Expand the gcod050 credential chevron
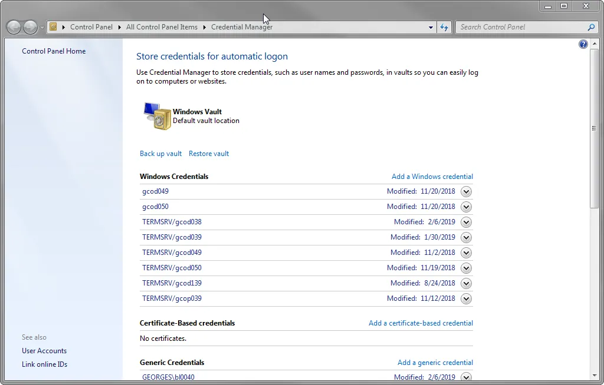 click(x=466, y=207)
